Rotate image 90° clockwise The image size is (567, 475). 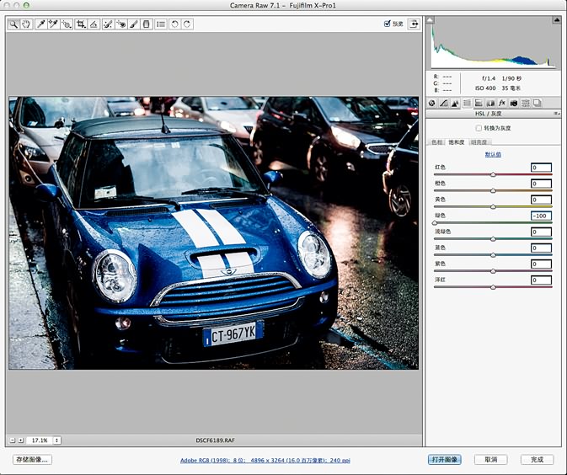point(187,24)
